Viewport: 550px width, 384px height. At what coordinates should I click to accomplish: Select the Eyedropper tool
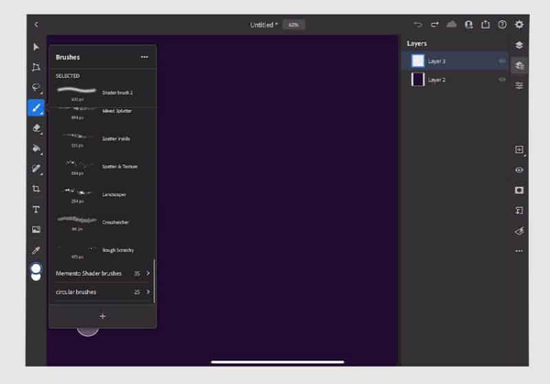click(x=36, y=250)
